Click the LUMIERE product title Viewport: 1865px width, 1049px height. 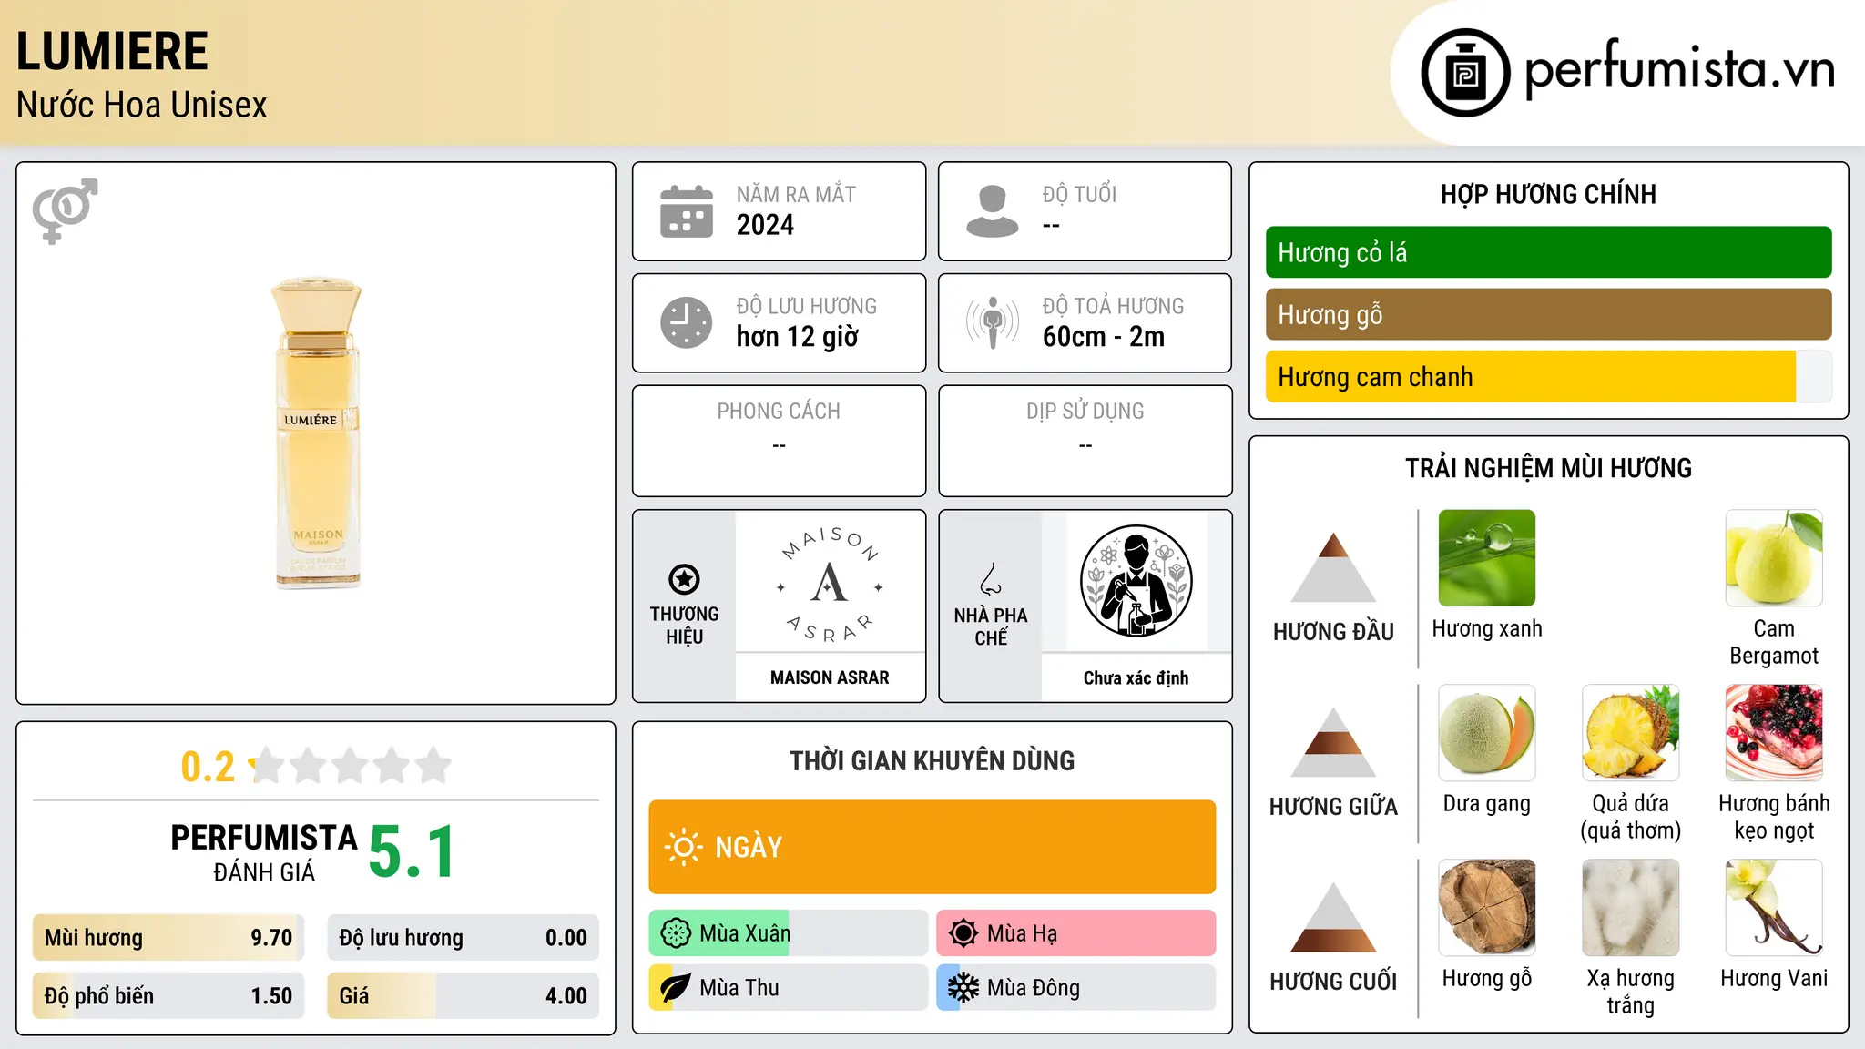point(112,51)
